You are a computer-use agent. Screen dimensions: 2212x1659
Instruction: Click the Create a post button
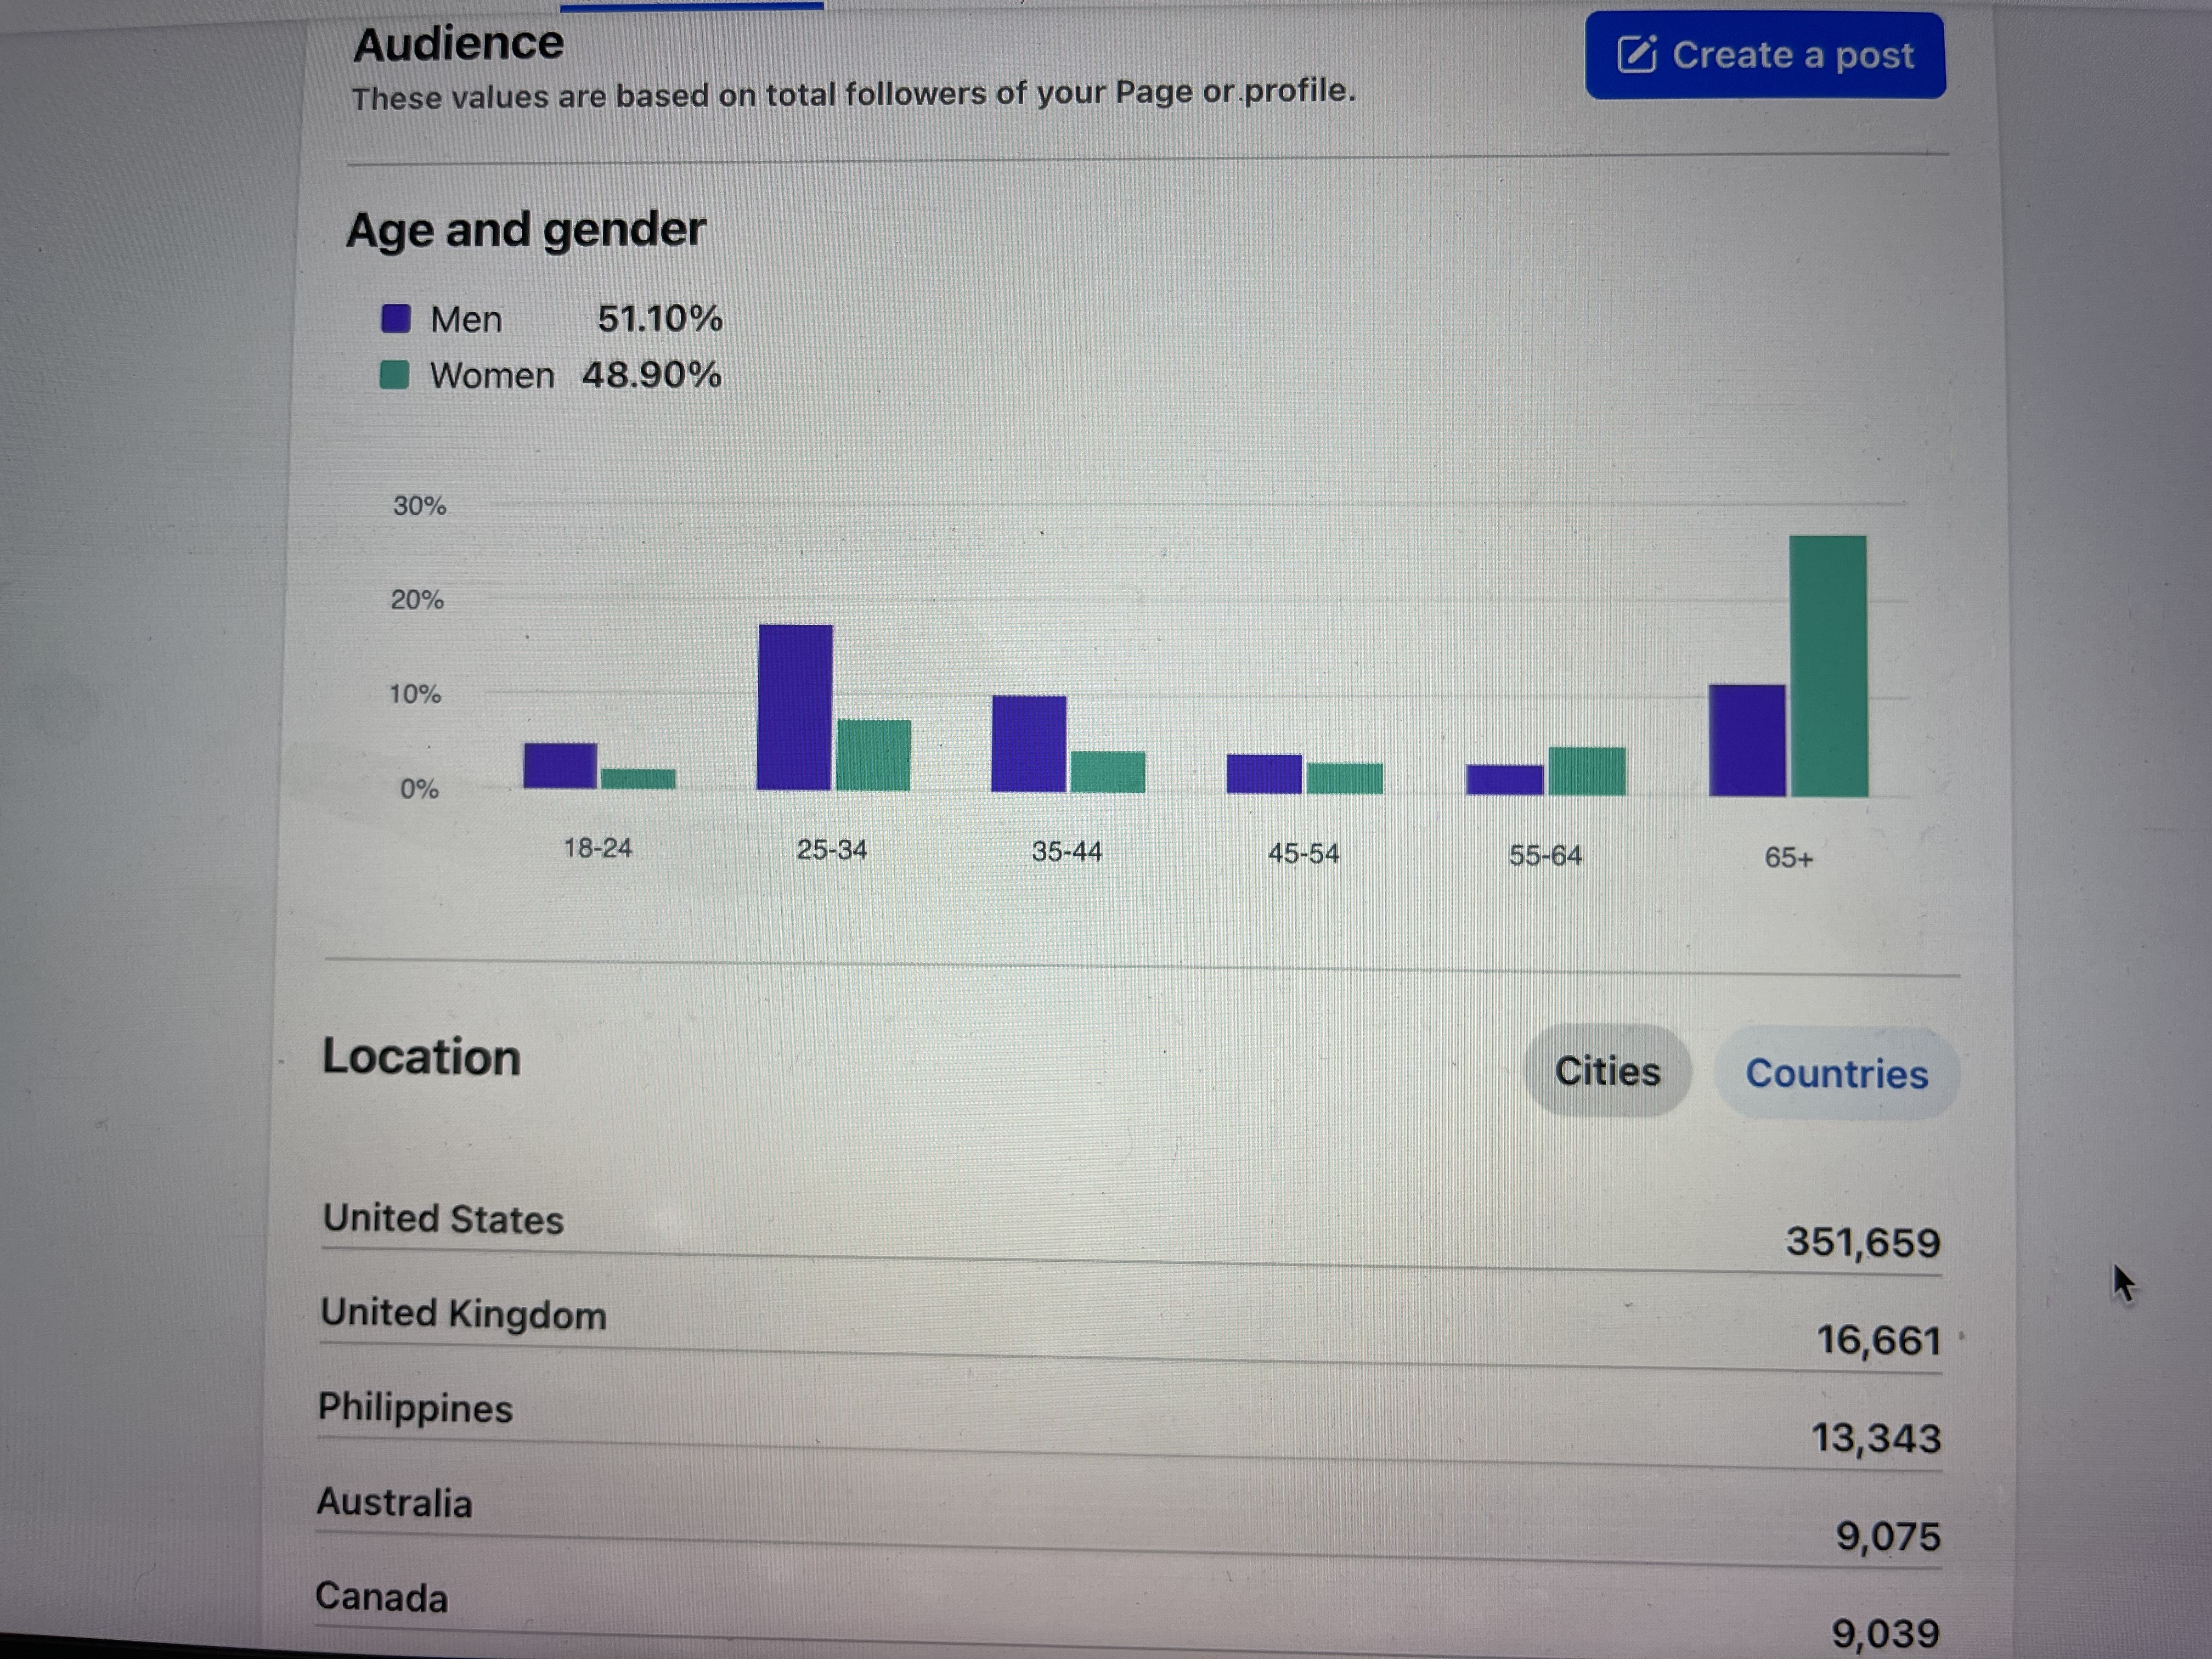(x=1765, y=55)
